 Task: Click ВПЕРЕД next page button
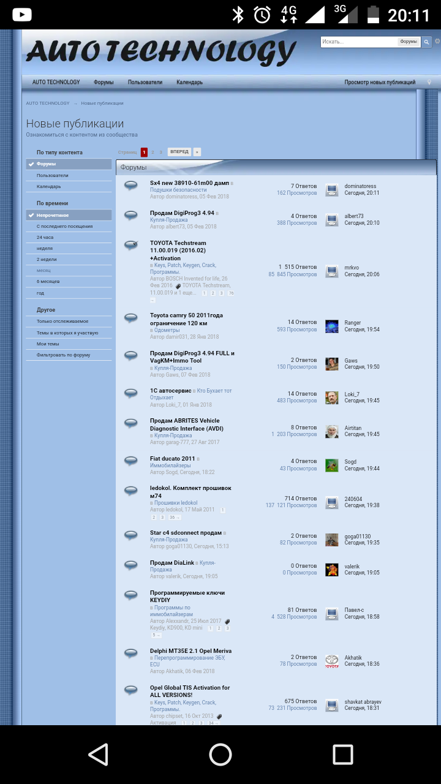coord(179,152)
